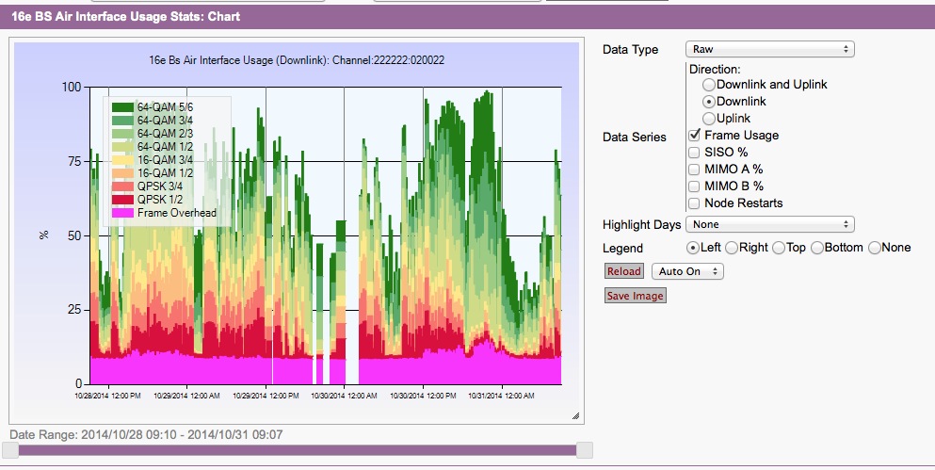Screen dimensions: 935x470
Task: Set legend position to Left
Action: [693, 247]
